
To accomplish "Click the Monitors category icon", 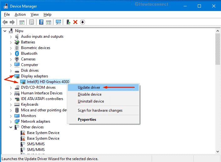I will (x=17, y=116).
